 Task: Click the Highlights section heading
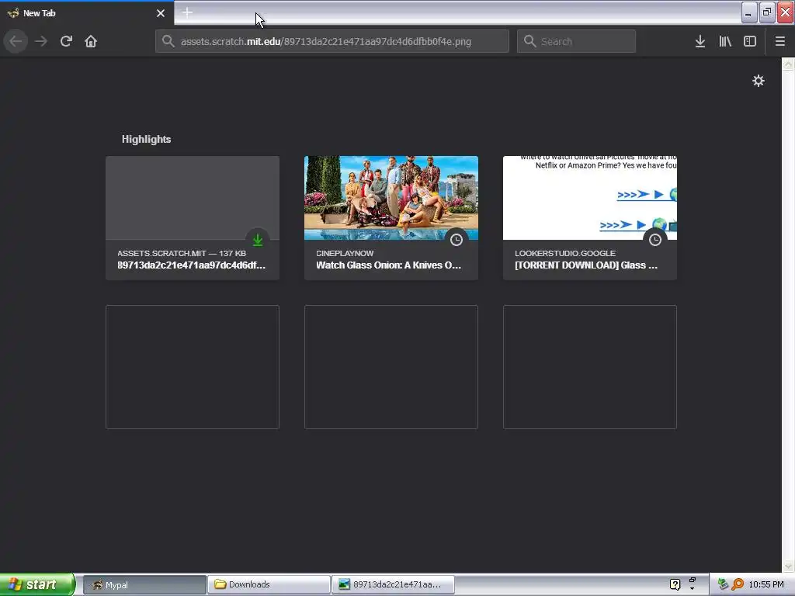(146, 140)
